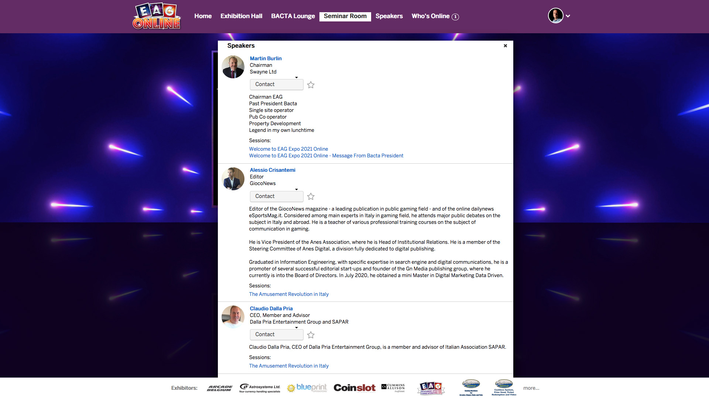This screenshot has height=399, width=709.
Task: Close the Speakers panel
Action: coord(505,46)
